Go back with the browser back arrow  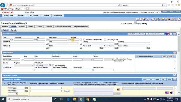[3, 5]
